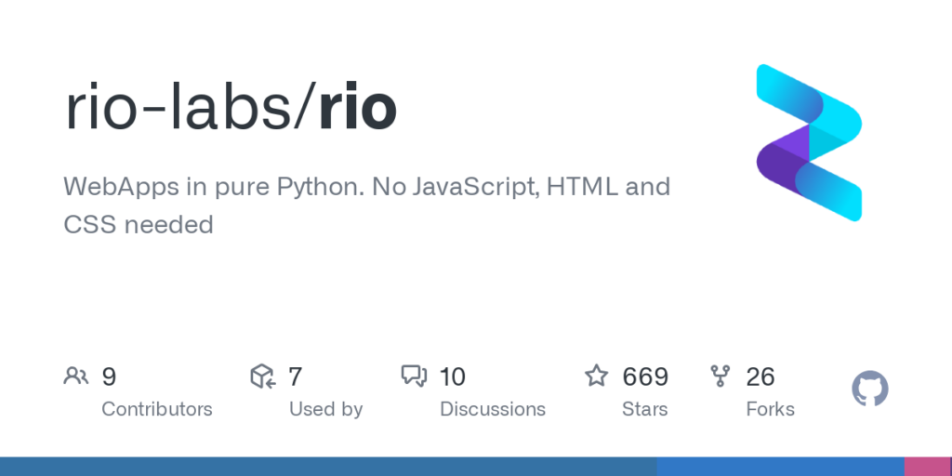
Task: Click the Used by package icon
Action: (x=263, y=377)
